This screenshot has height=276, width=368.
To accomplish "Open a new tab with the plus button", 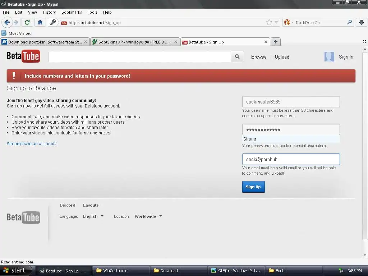I will (x=276, y=42).
